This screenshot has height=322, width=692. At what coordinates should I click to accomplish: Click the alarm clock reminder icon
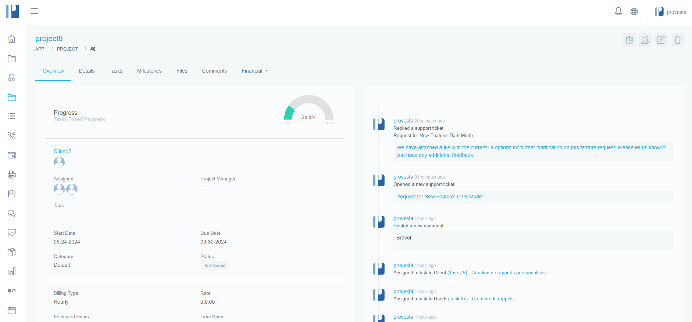point(629,40)
